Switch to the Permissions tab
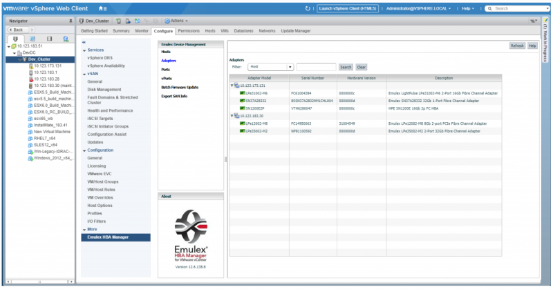Screen dimensions: 553x289 coord(189,31)
